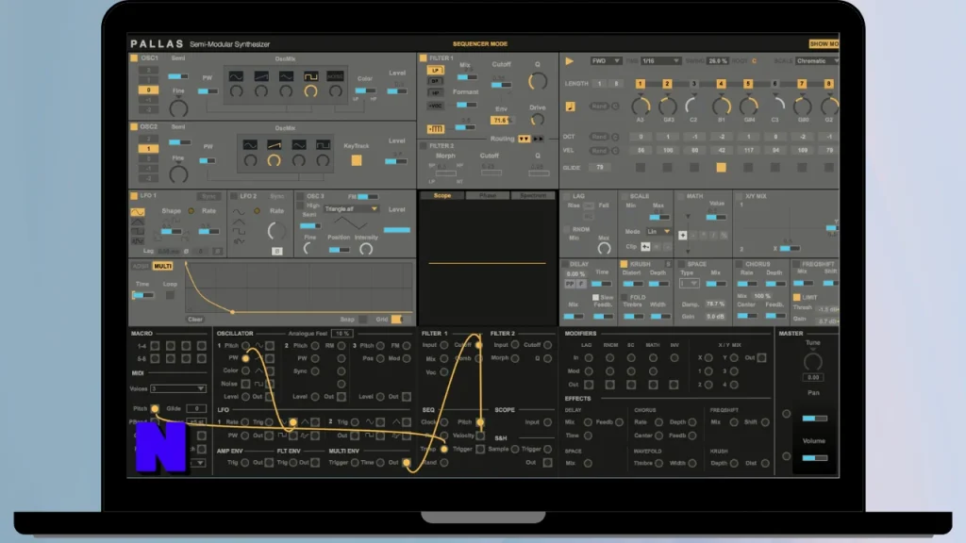Screen dimensions: 966x543
Task: Choose LFO 1 triangle shape icon
Action: pyautogui.click(x=138, y=222)
